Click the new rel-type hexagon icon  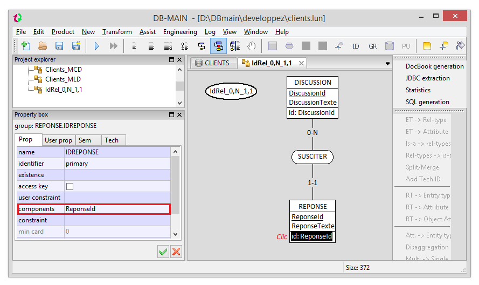click(x=289, y=46)
